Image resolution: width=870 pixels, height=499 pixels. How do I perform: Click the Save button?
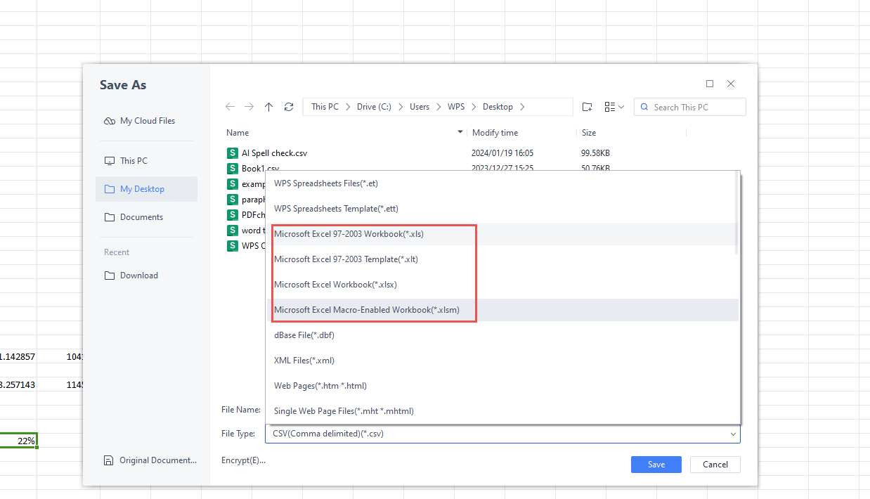click(x=655, y=464)
